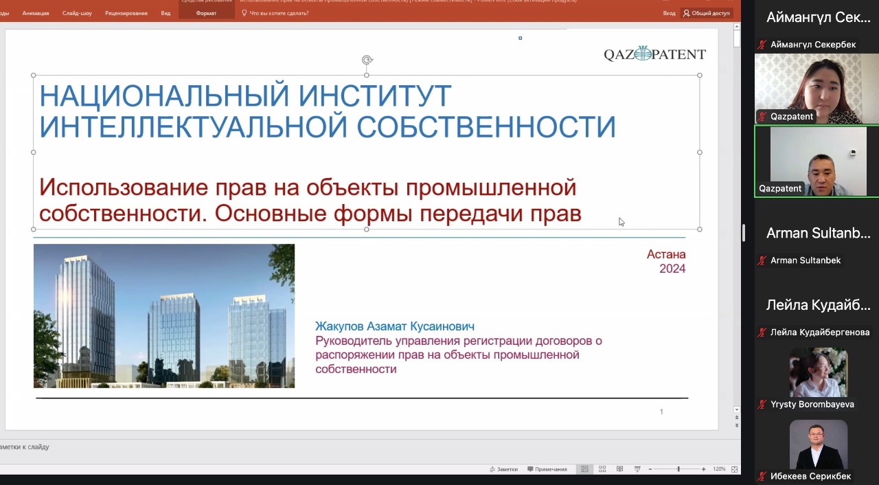This screenshot has height=485, width=879.
Task: Click muted mic icon beside Arman Sultanbek
Action: coord(762,260)
